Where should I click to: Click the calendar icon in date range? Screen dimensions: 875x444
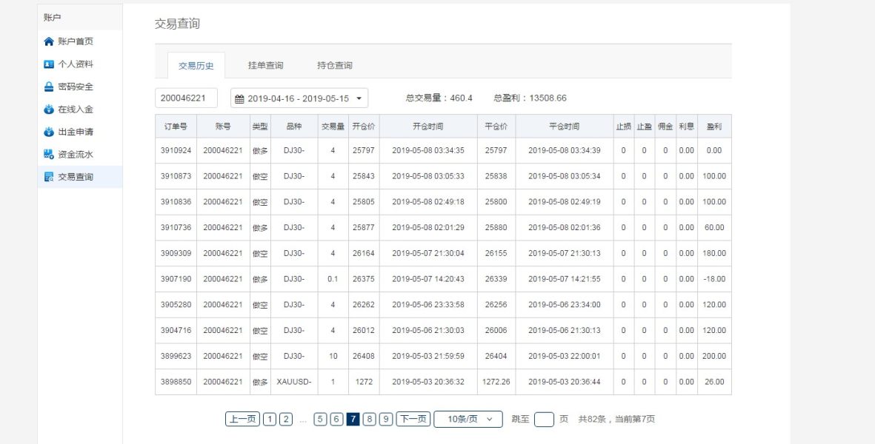coord(239,98)
